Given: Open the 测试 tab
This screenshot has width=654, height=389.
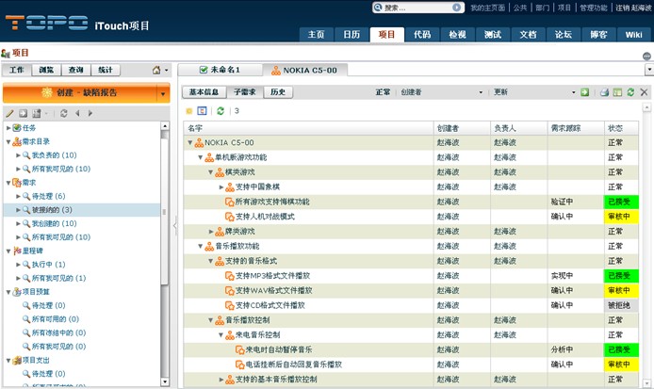Looking at the screenshot, I should pos(493,35).
